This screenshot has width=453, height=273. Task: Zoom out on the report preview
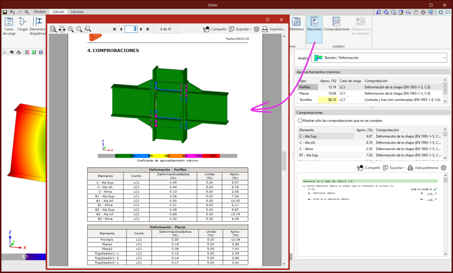79,29
